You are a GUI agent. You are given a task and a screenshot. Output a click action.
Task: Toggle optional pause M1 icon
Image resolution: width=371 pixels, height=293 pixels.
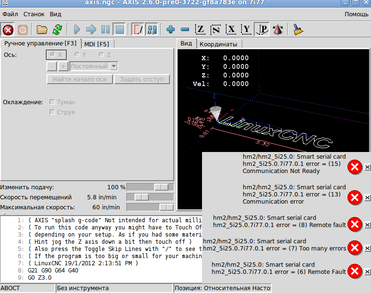point(152,30)
